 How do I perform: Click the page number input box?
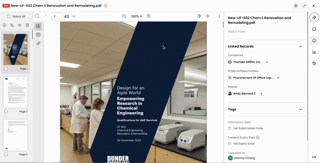pyautogui.click(x=57, y=16)
